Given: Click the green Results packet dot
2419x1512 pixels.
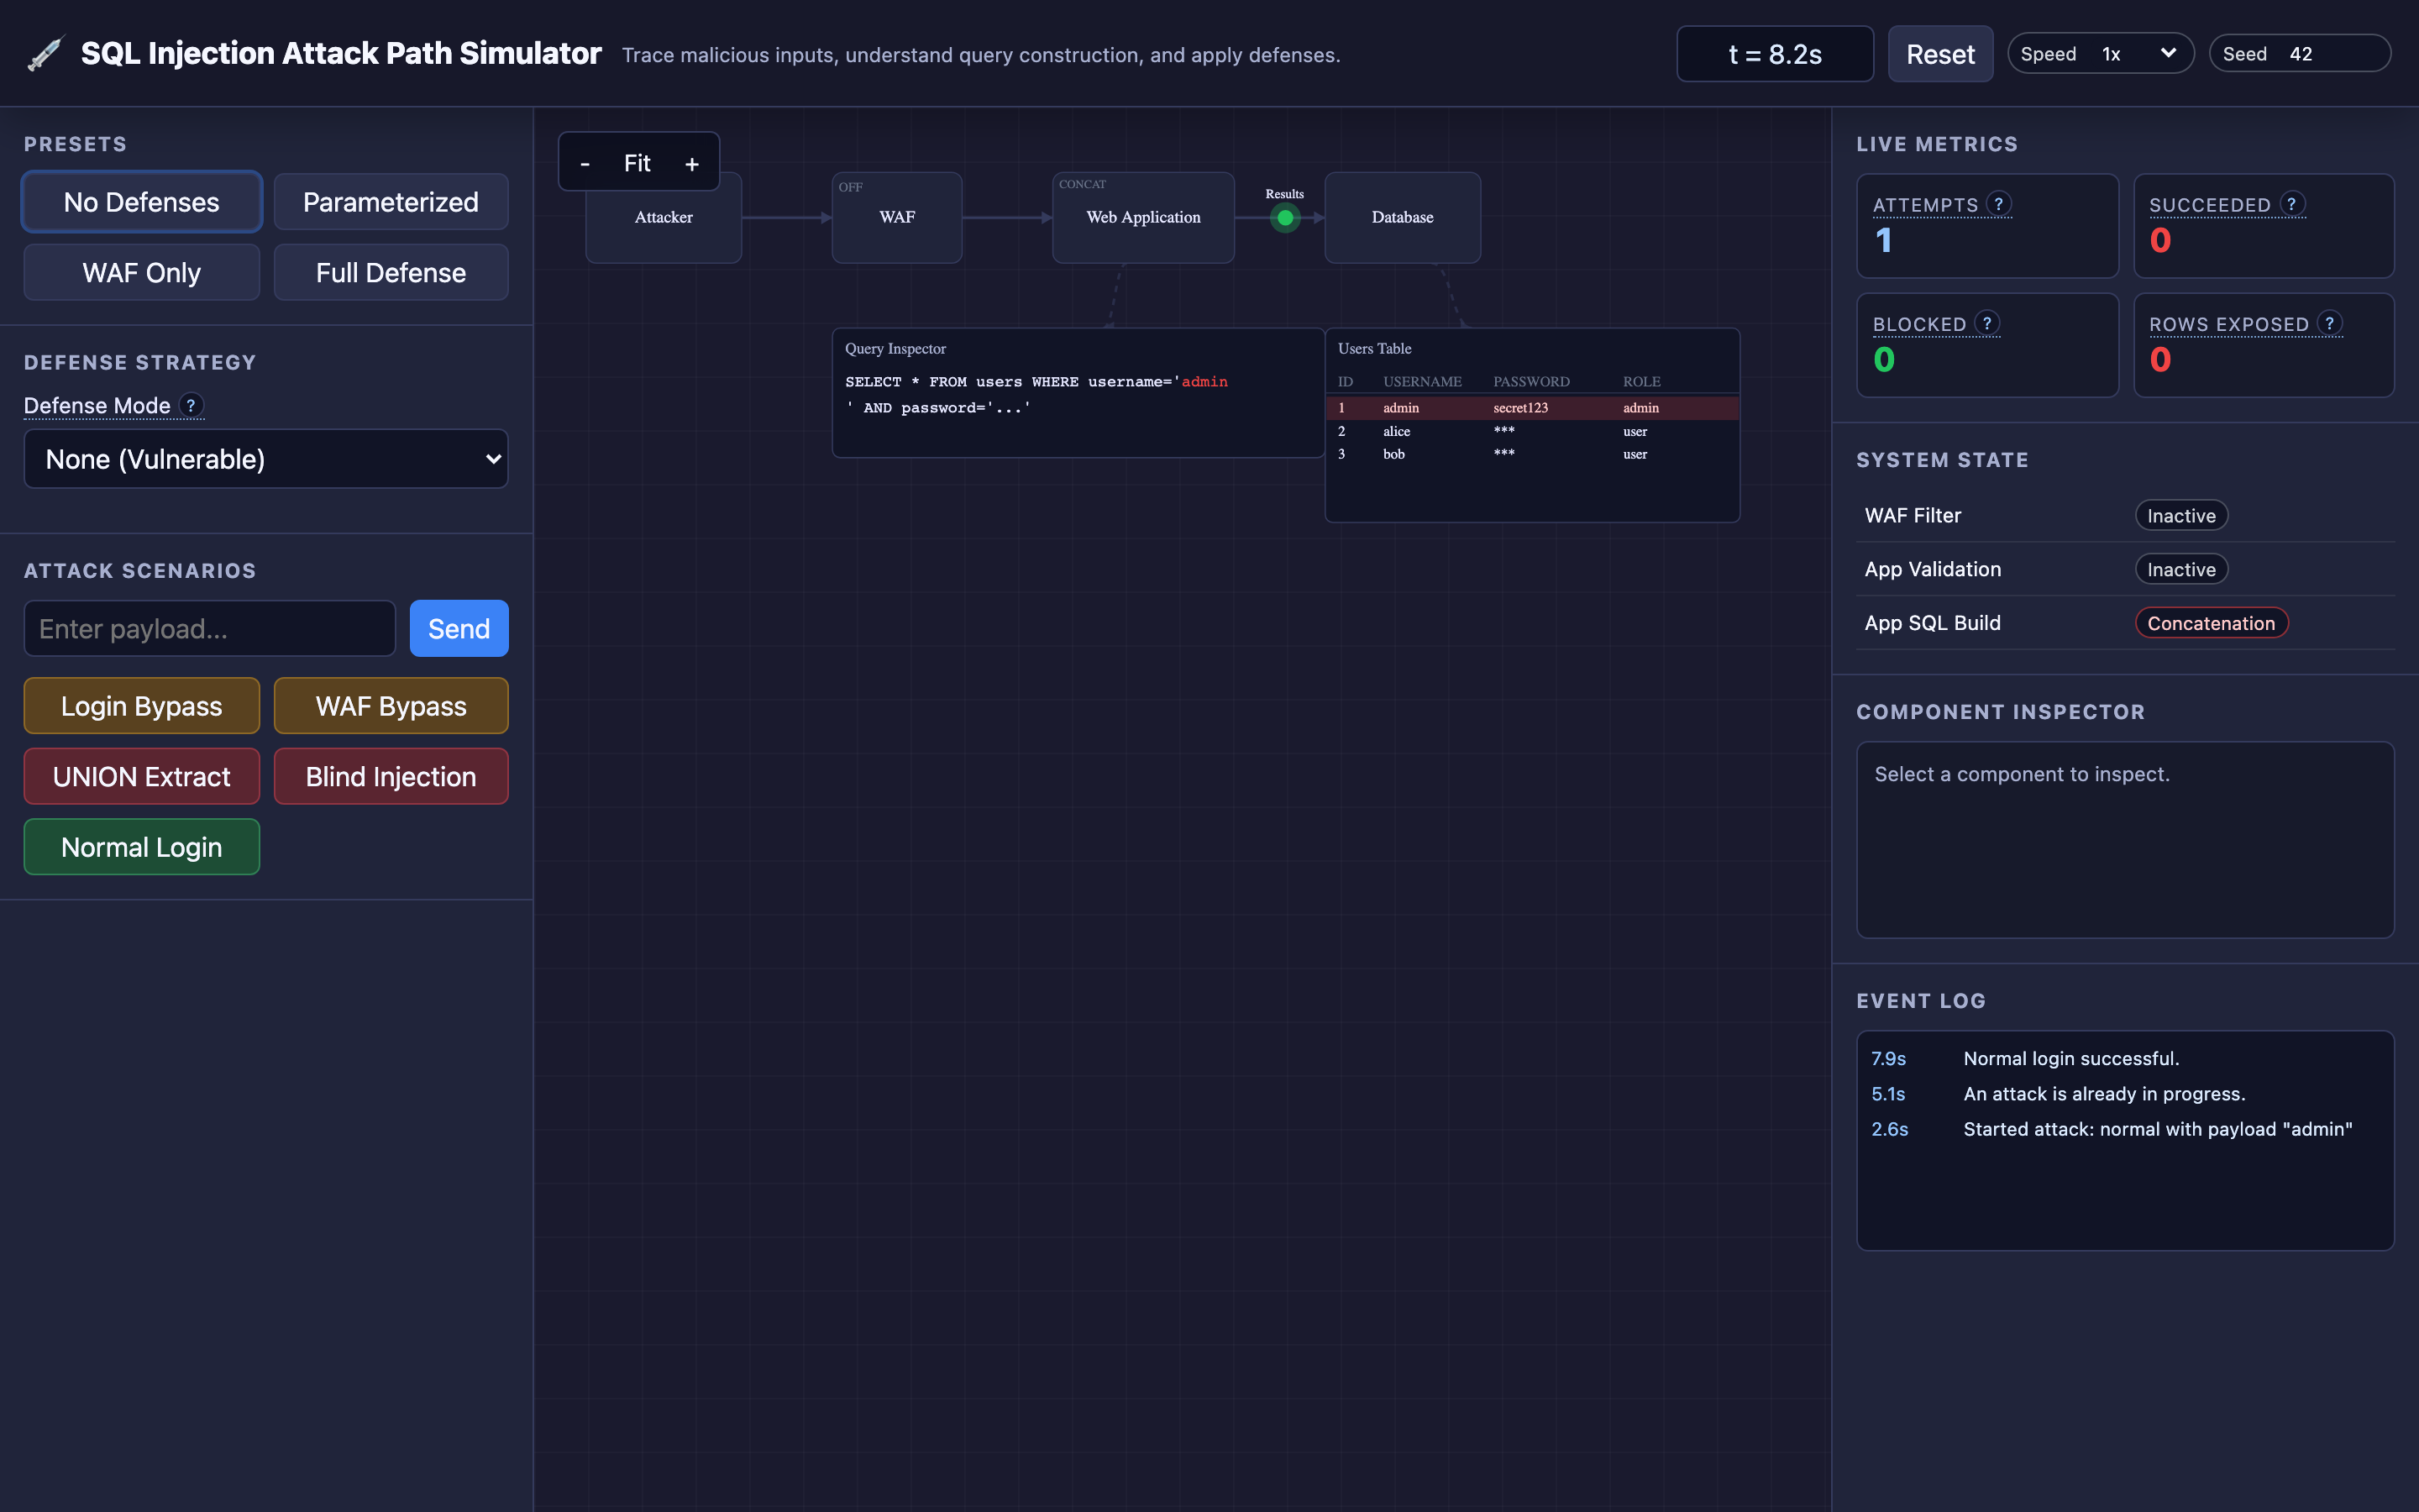Looking at the screenshot, I should [x=1285, y=217].
